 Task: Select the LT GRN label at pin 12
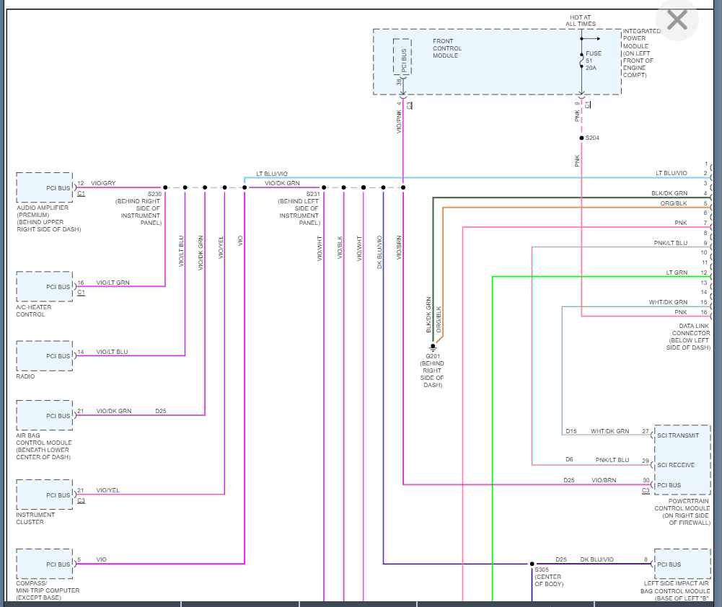(677, 273)
